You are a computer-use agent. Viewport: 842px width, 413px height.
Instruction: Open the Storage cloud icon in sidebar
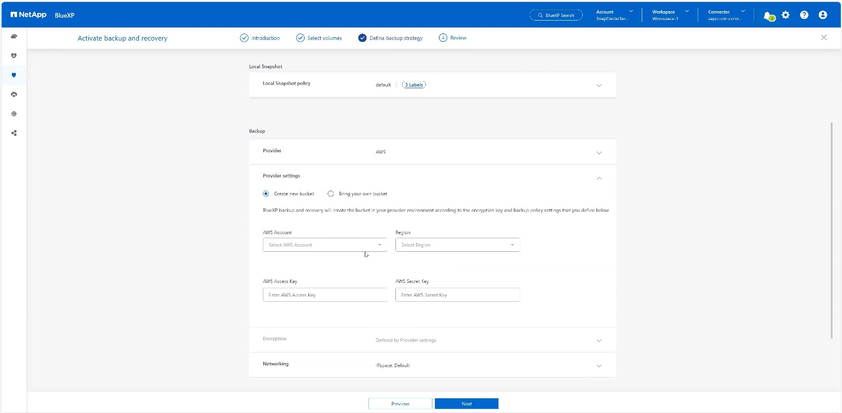pos(14,36)
